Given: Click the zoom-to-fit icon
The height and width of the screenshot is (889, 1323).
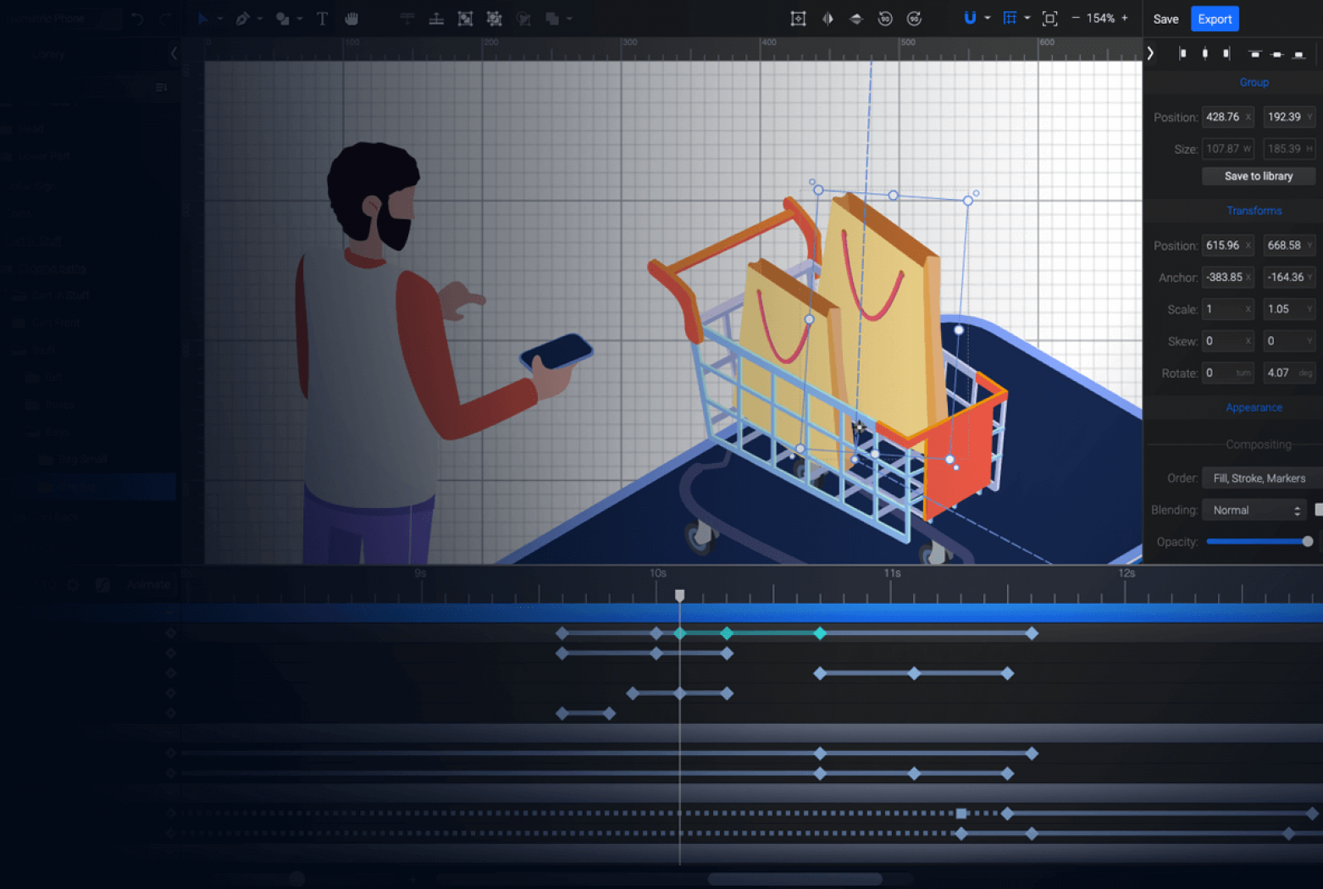Looking at the screenshot, I should click(x=1051, y=19).
